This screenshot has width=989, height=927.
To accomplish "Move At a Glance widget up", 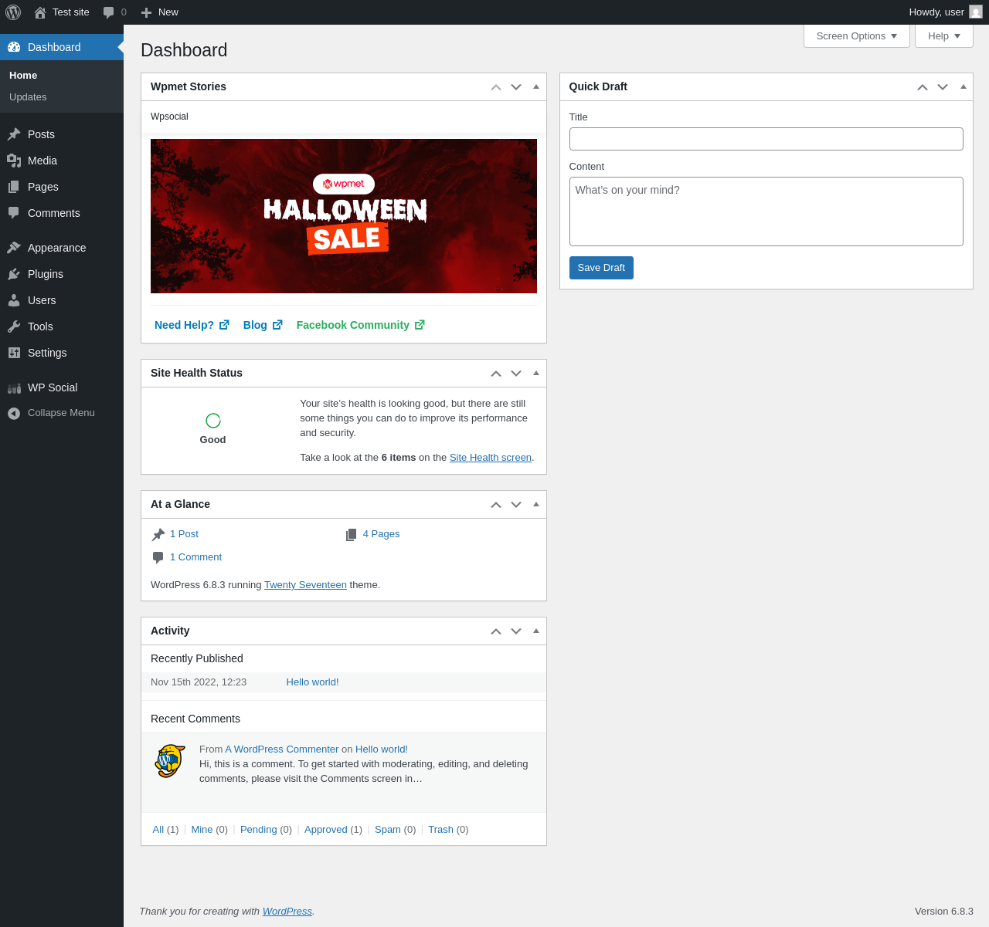I will click(496, 505).
